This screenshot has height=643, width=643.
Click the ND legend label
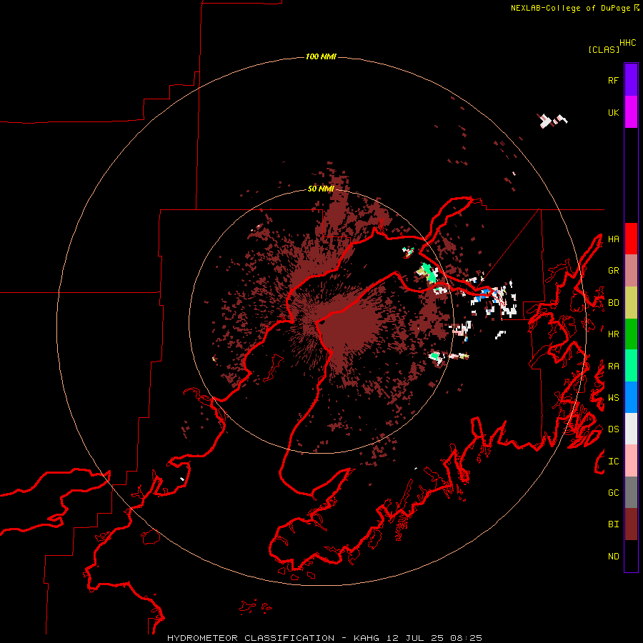pyautogui.click(x=613, y=557)
